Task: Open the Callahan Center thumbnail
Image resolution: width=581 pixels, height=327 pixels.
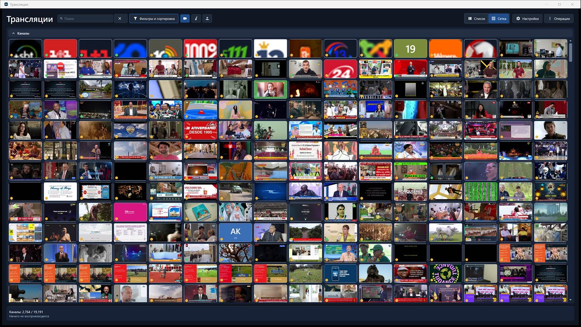Action: coord(130,232)
